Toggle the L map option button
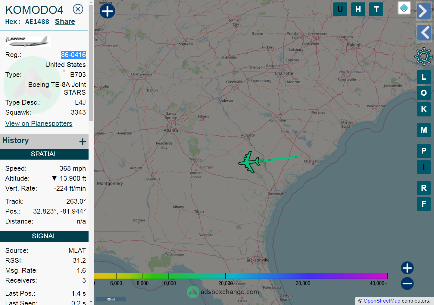 pyautogui.click(x=424, y=77)
